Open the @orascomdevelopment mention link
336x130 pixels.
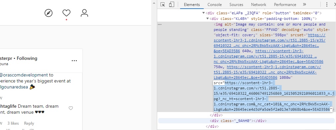point(24,75)
